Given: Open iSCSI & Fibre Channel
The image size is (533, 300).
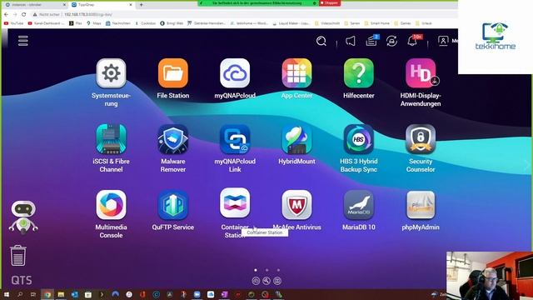Looking at the screenshot, I should pos(111,139).
